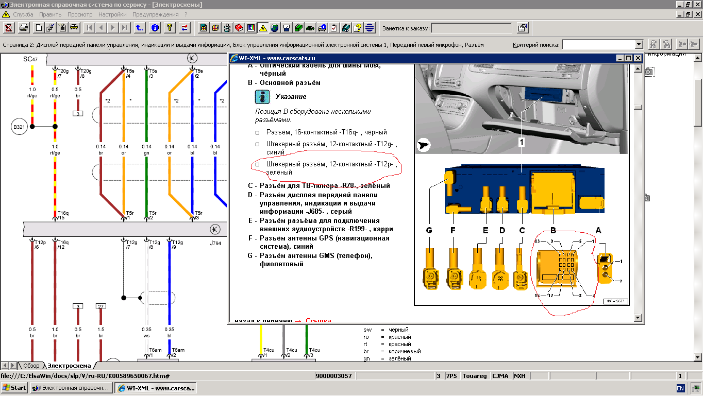Follow the red Ссылка link in popup
This screenshot has height=396, width=704.
318,321
